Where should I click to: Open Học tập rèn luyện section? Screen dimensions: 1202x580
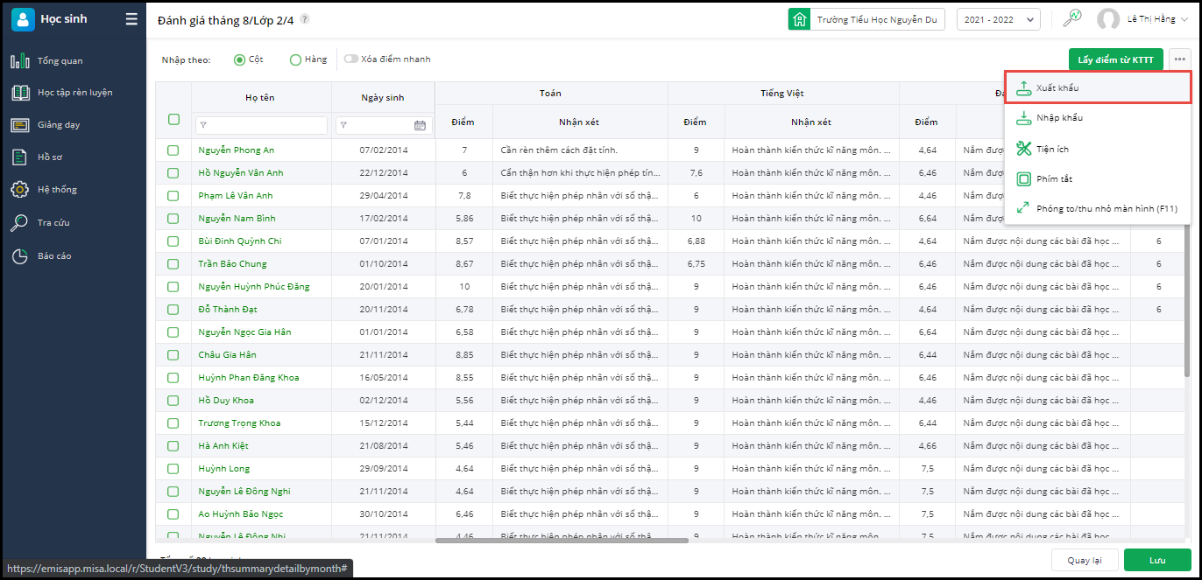click(74, 93)
